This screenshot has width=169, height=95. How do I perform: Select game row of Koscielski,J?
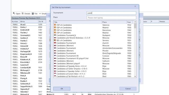pos(29,62)
